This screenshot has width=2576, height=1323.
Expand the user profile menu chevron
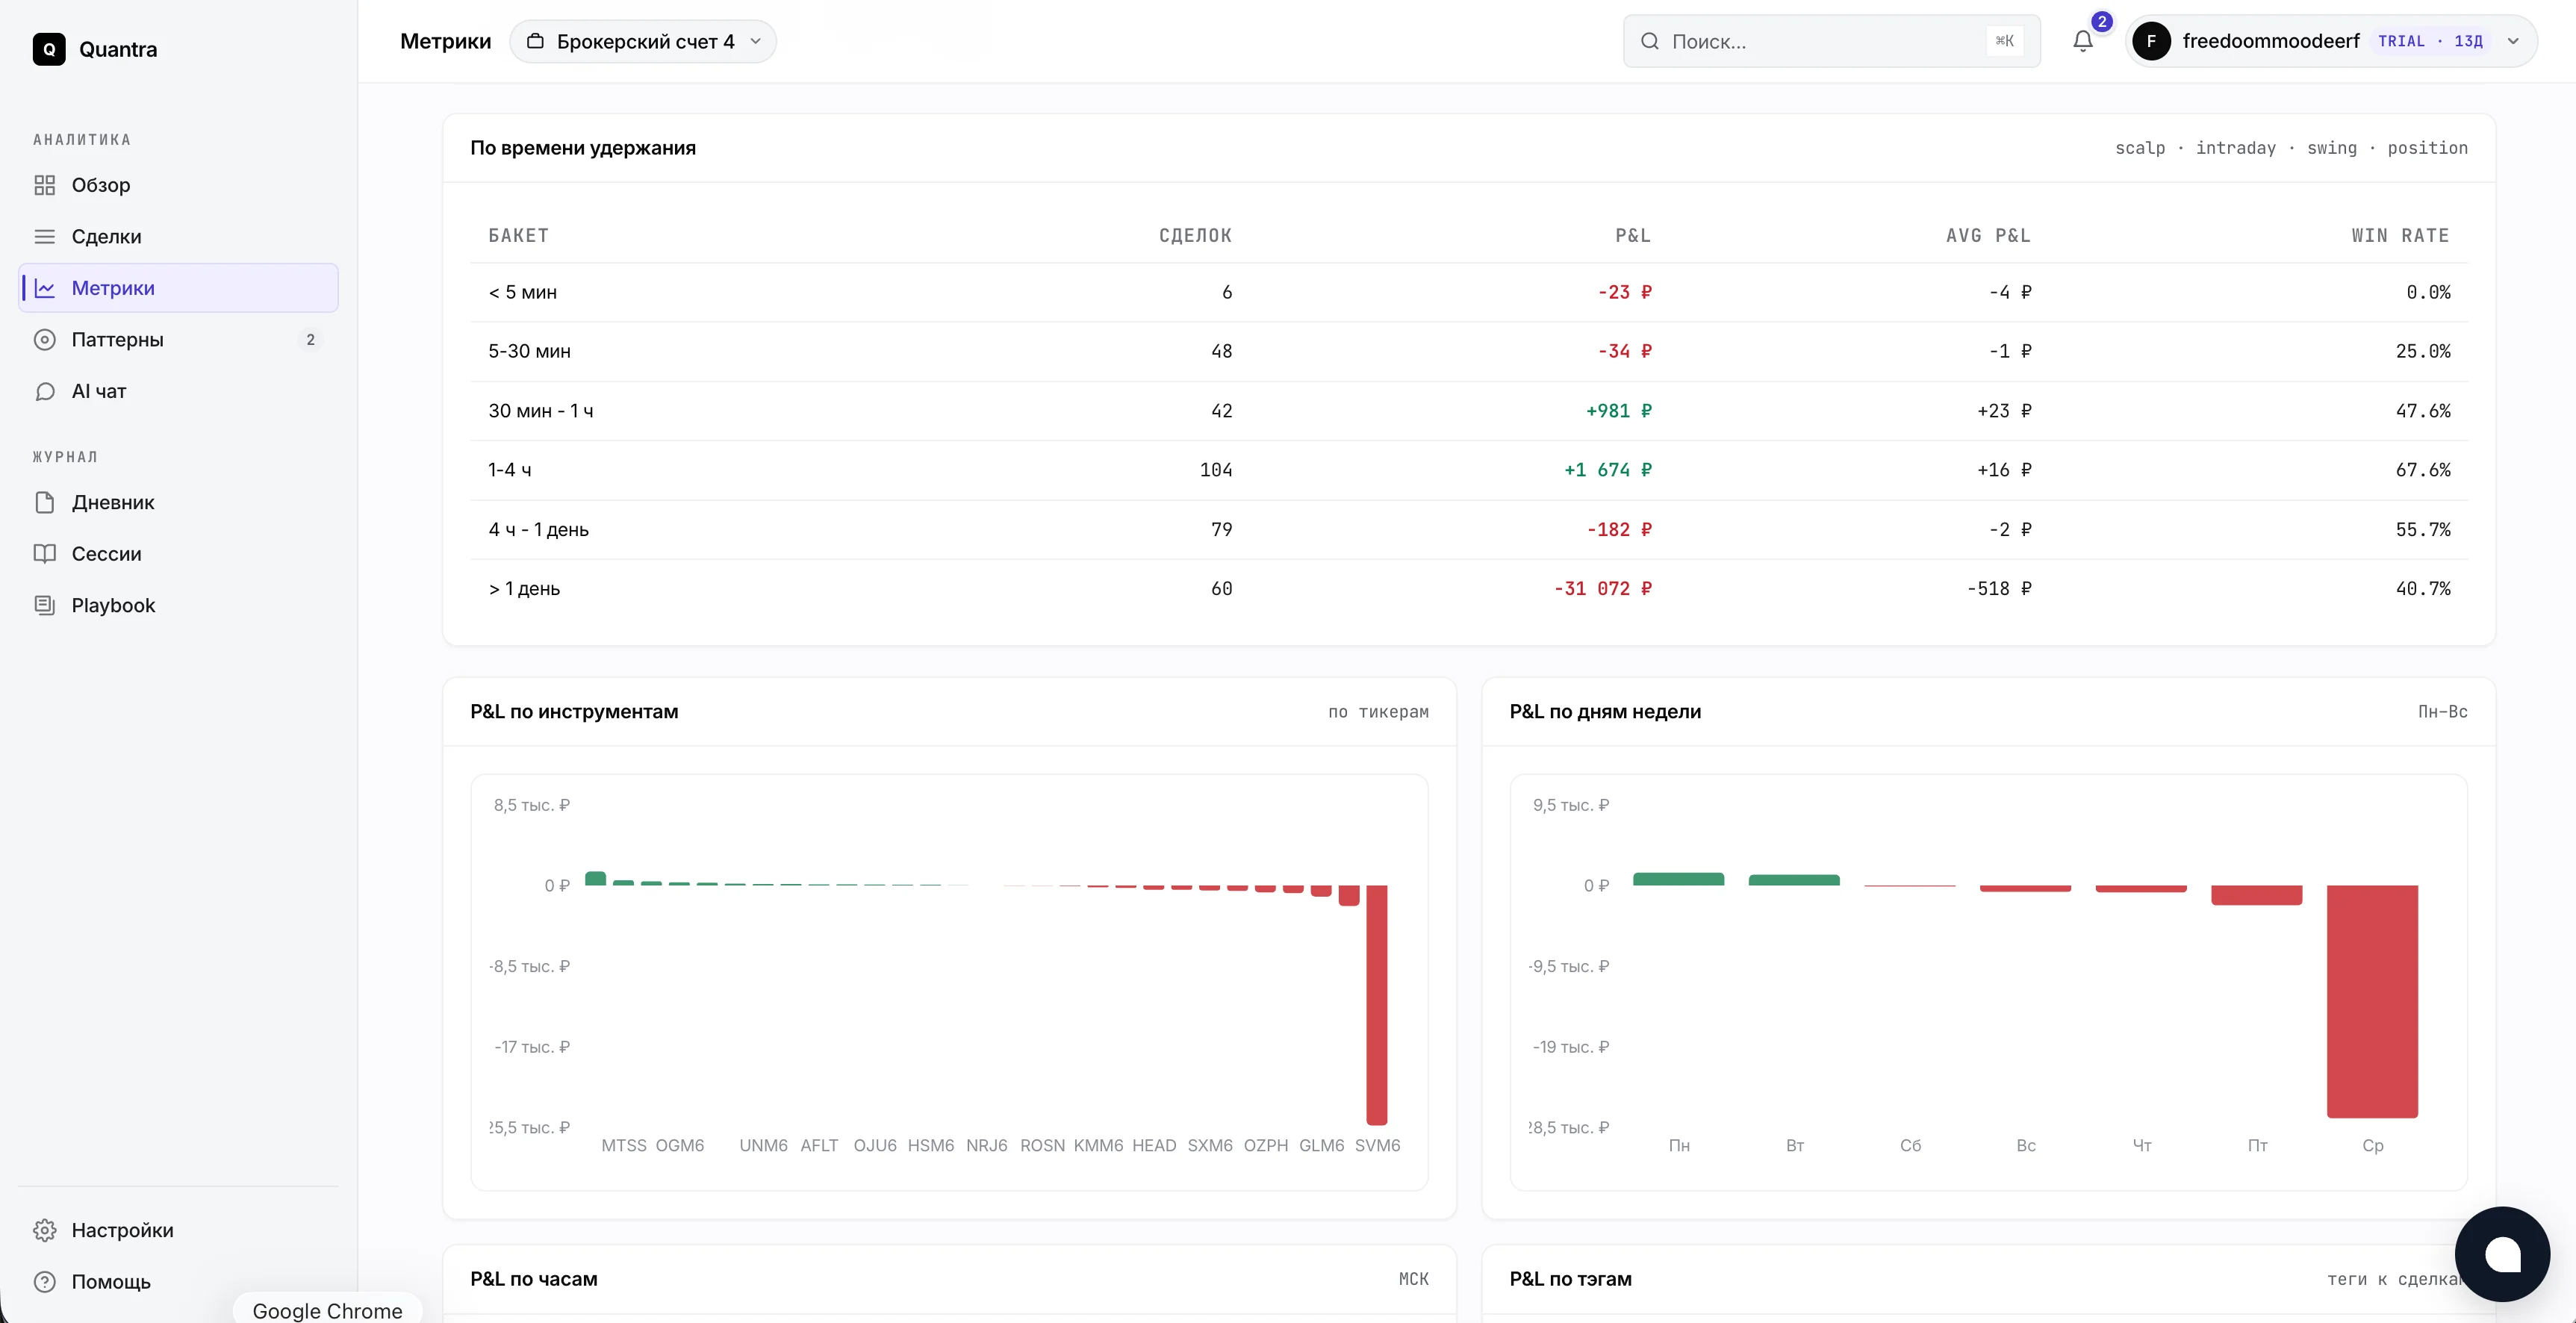tap(2513, 41)
